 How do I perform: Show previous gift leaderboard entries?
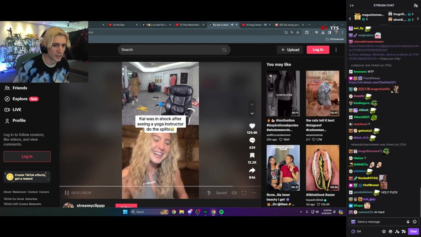(x=350, y=19)
